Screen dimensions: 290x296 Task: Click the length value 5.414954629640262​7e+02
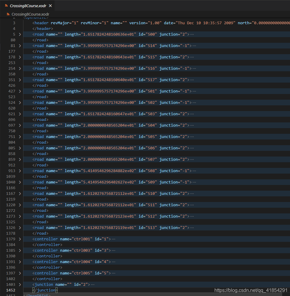(109, 182)
